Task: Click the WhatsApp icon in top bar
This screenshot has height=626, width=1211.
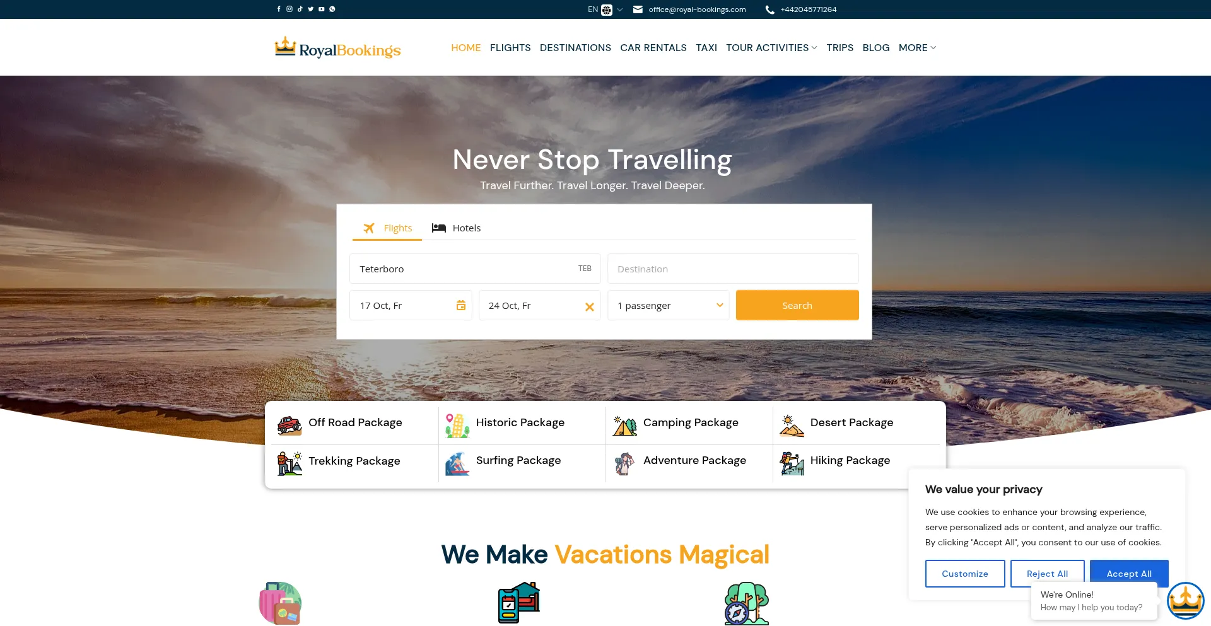Action: pyautogui.click(x=332, y=9)
